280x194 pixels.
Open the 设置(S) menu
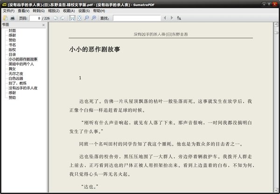(x=84, y=11)
